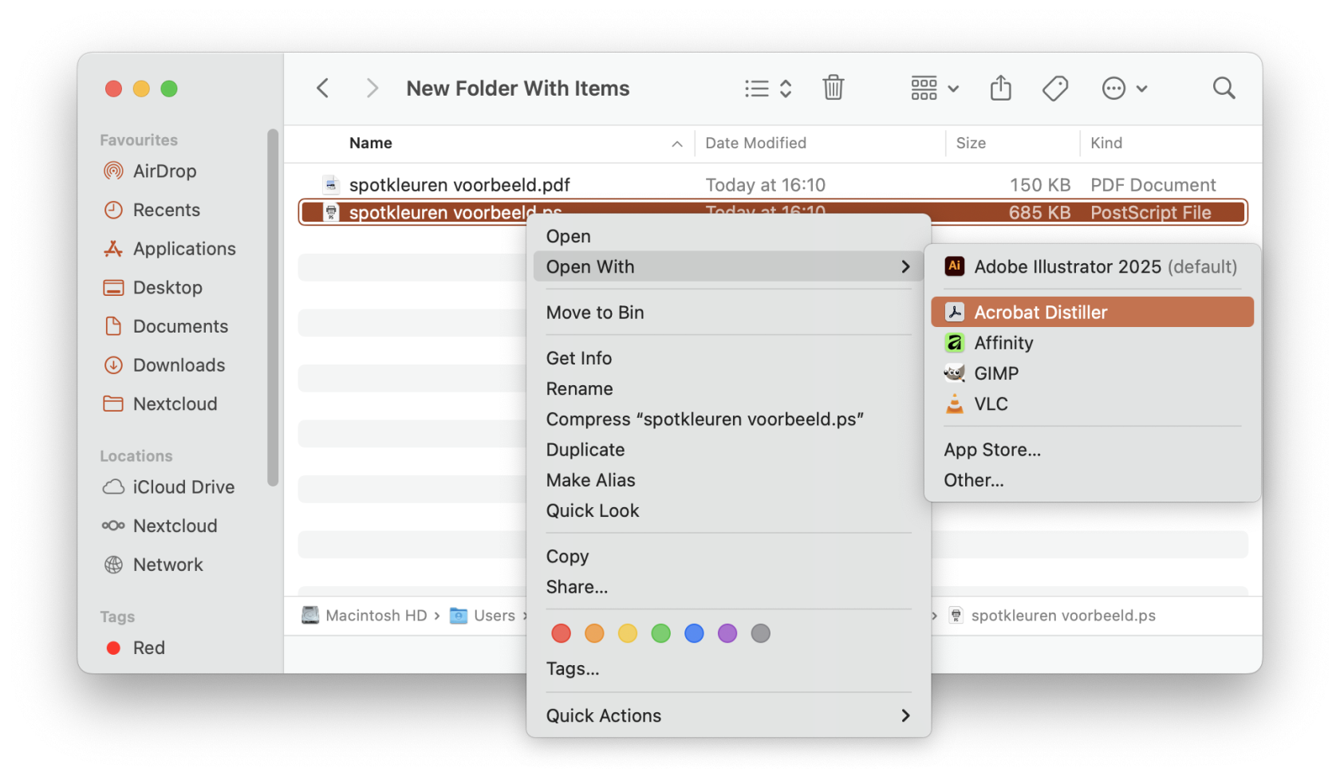The width and height of the screenshot is (1340, 776).
Task: Open AirDrop in the sidebar
Action: (150, 171)
